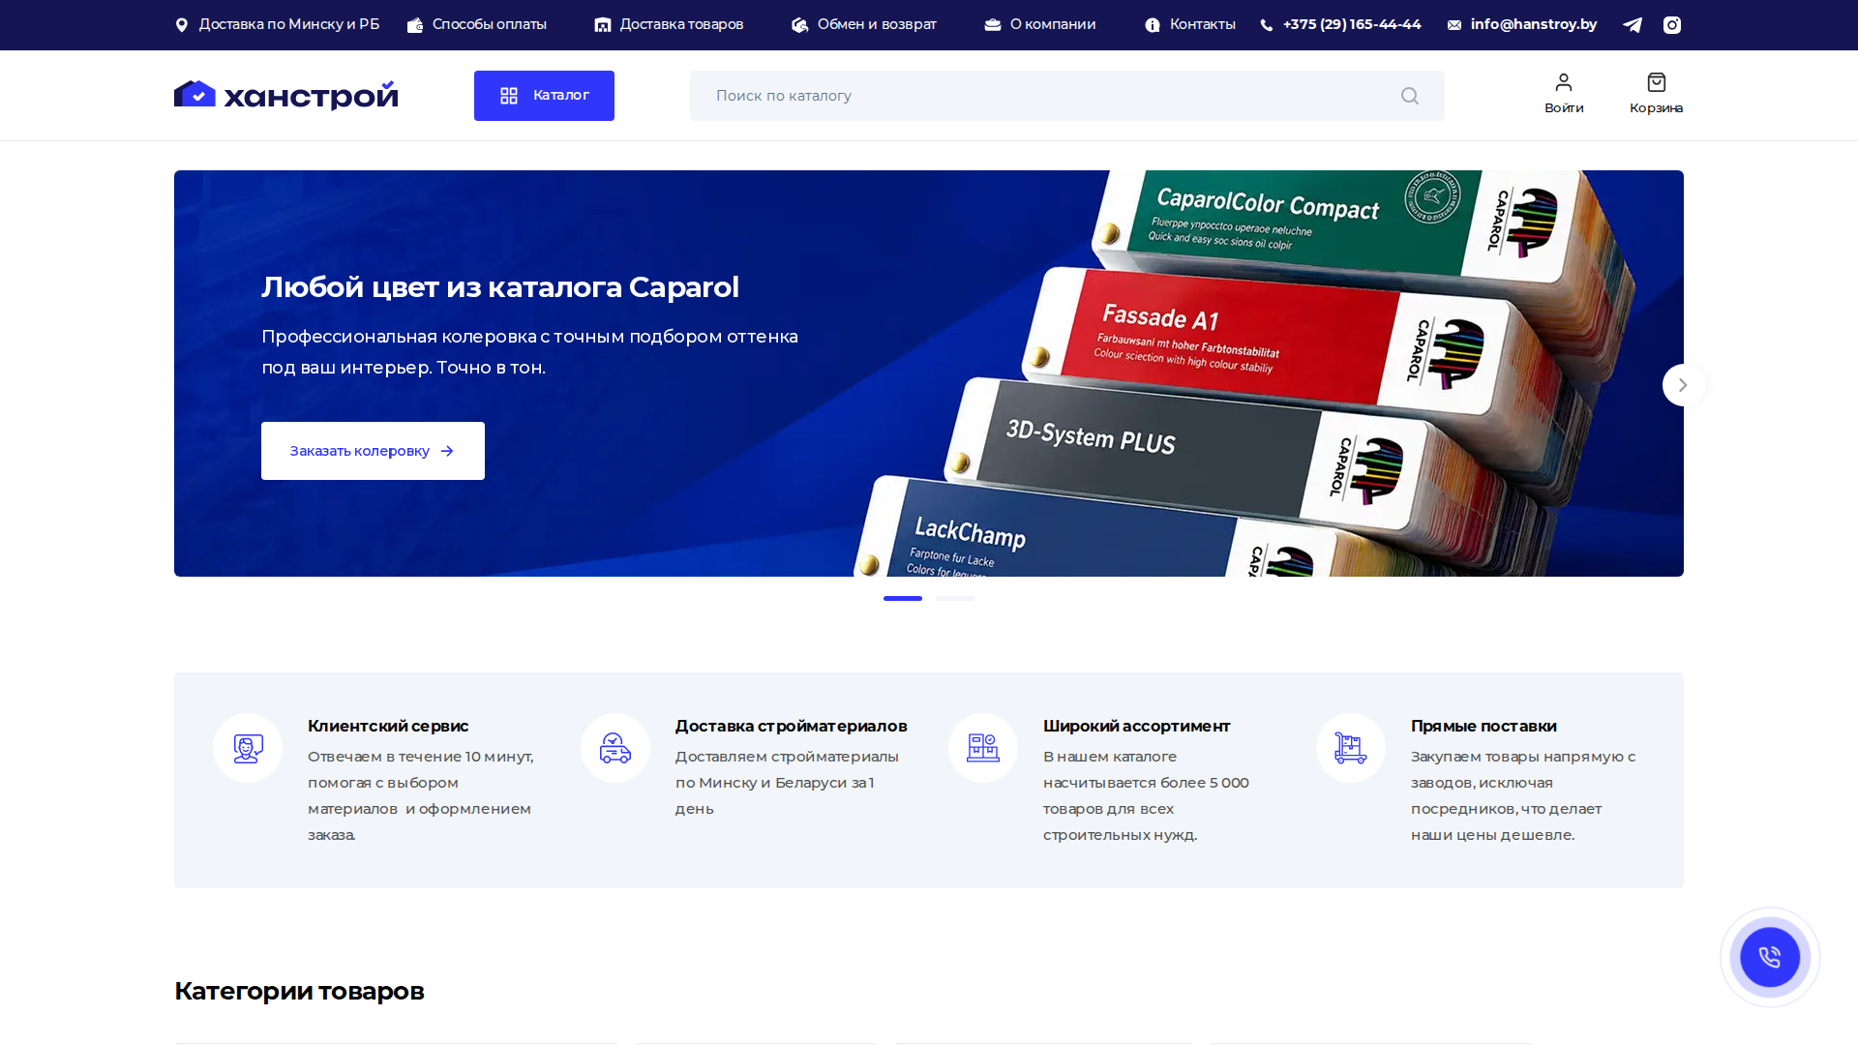
Task: Open Корзина cart link
Action: point(1657,108)
